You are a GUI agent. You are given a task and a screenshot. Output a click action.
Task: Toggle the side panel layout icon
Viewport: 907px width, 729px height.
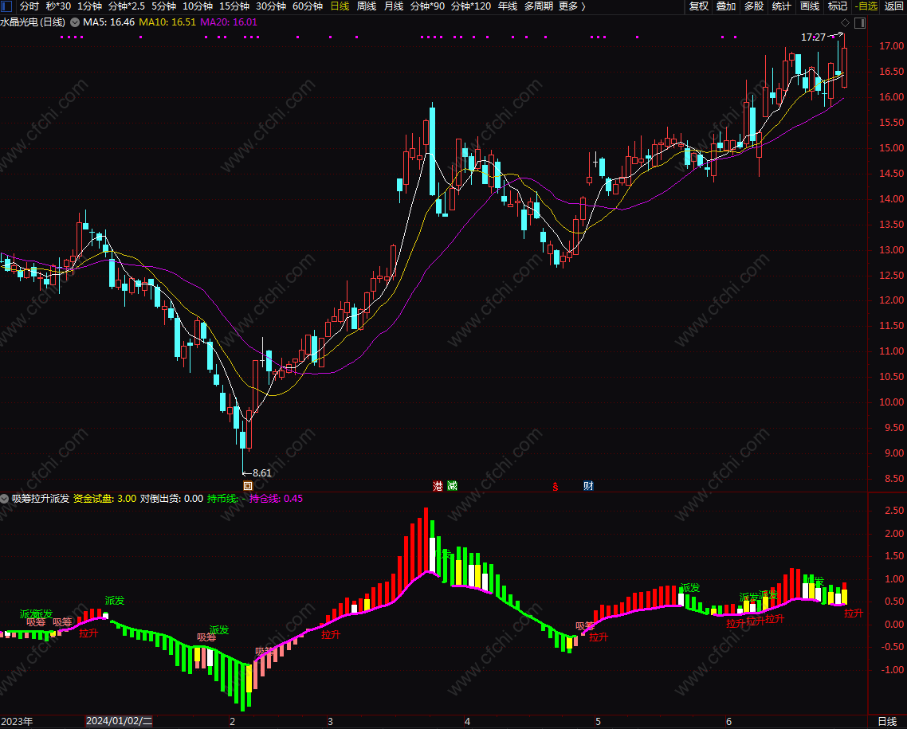(860, 23)
